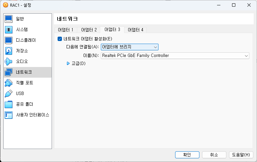Select the 저장소 storage disk icon

pos(9,51)
